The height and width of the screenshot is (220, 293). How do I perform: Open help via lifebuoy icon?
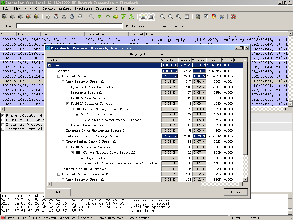point(233,17)
